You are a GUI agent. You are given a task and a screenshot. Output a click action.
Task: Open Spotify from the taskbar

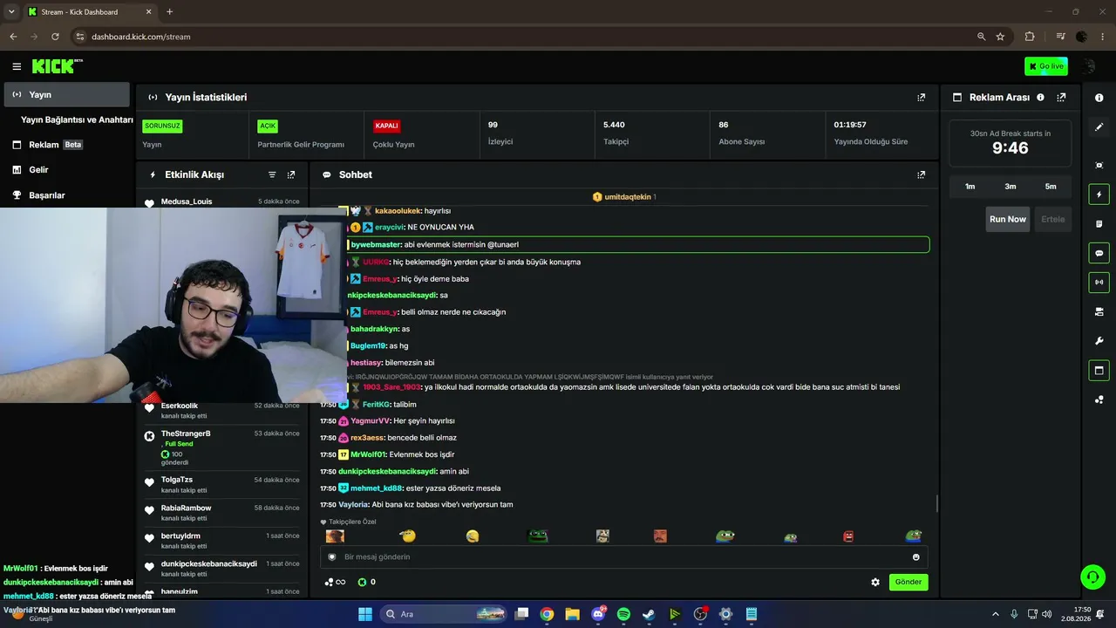click(x=623, y=614)
